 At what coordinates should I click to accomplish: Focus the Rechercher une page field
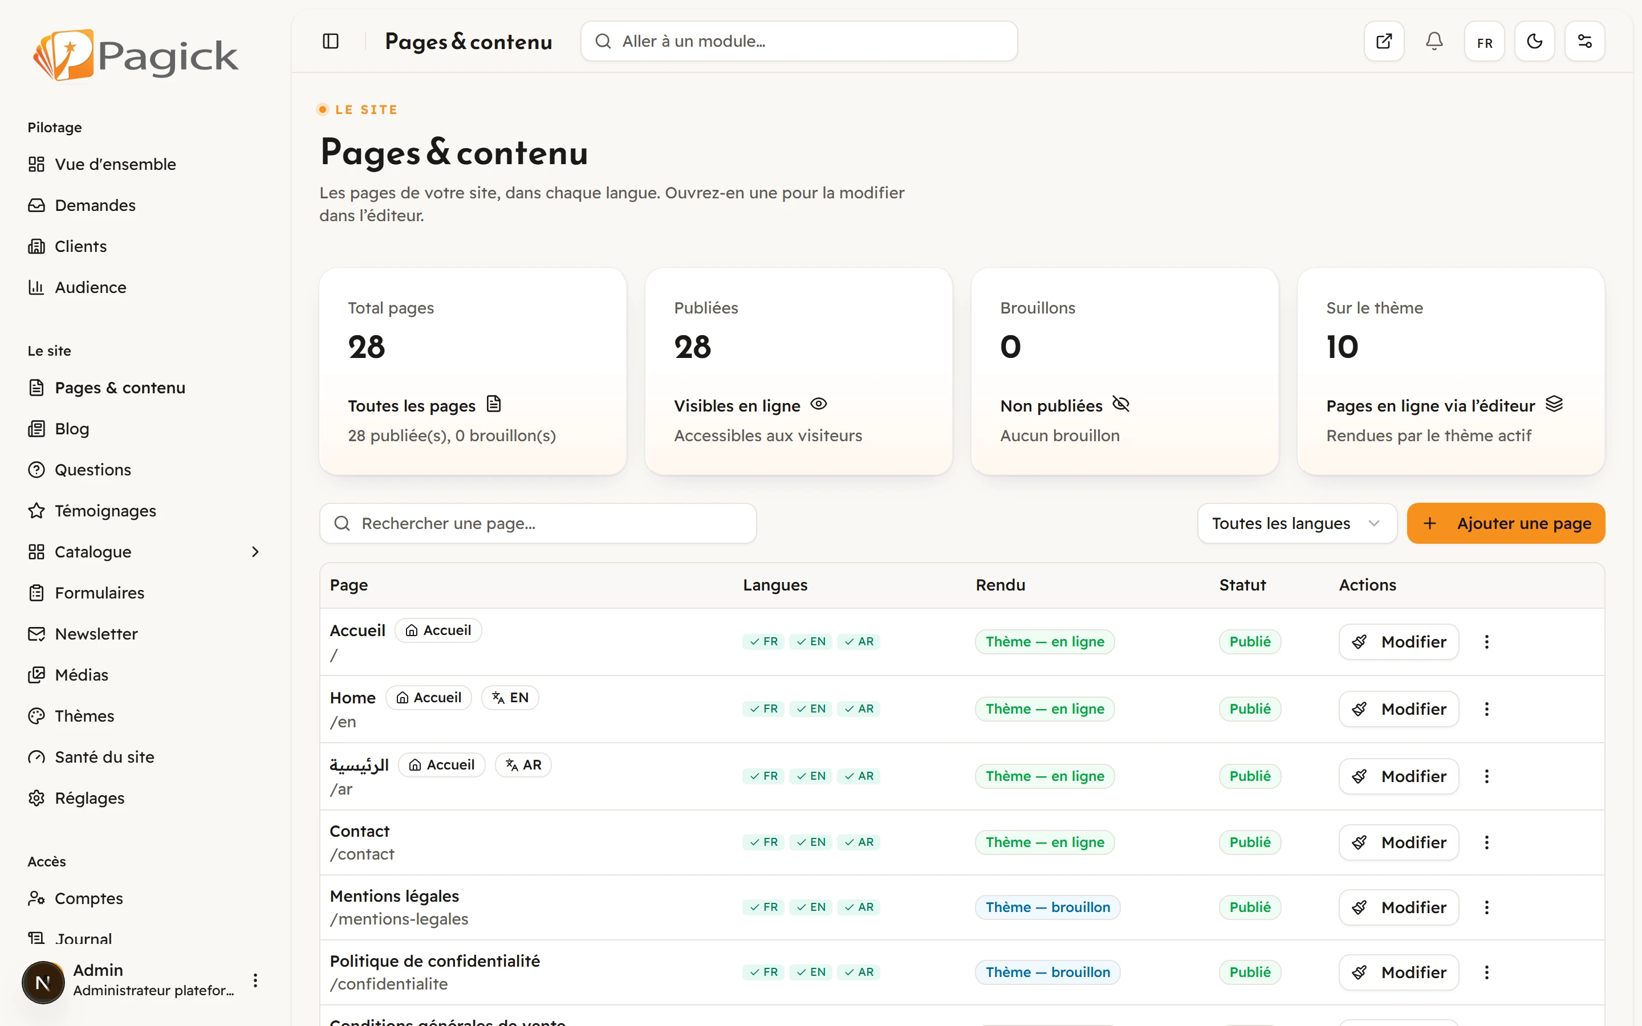538,523
